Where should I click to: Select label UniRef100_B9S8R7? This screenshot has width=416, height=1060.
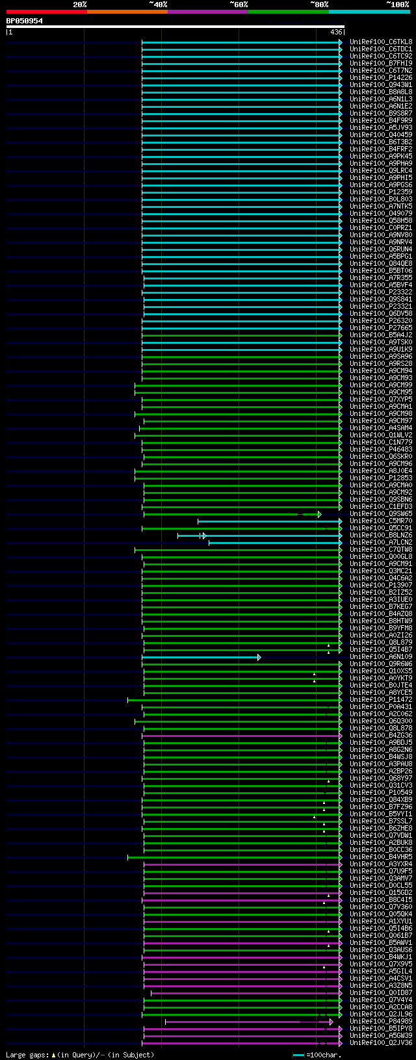[381, 114]
